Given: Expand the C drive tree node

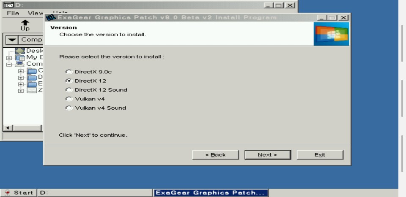Looking at the screenshot, I should tap(21, 71).
